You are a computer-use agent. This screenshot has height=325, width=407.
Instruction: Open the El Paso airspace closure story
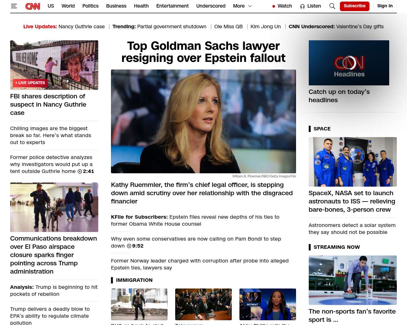coord(53,255)
